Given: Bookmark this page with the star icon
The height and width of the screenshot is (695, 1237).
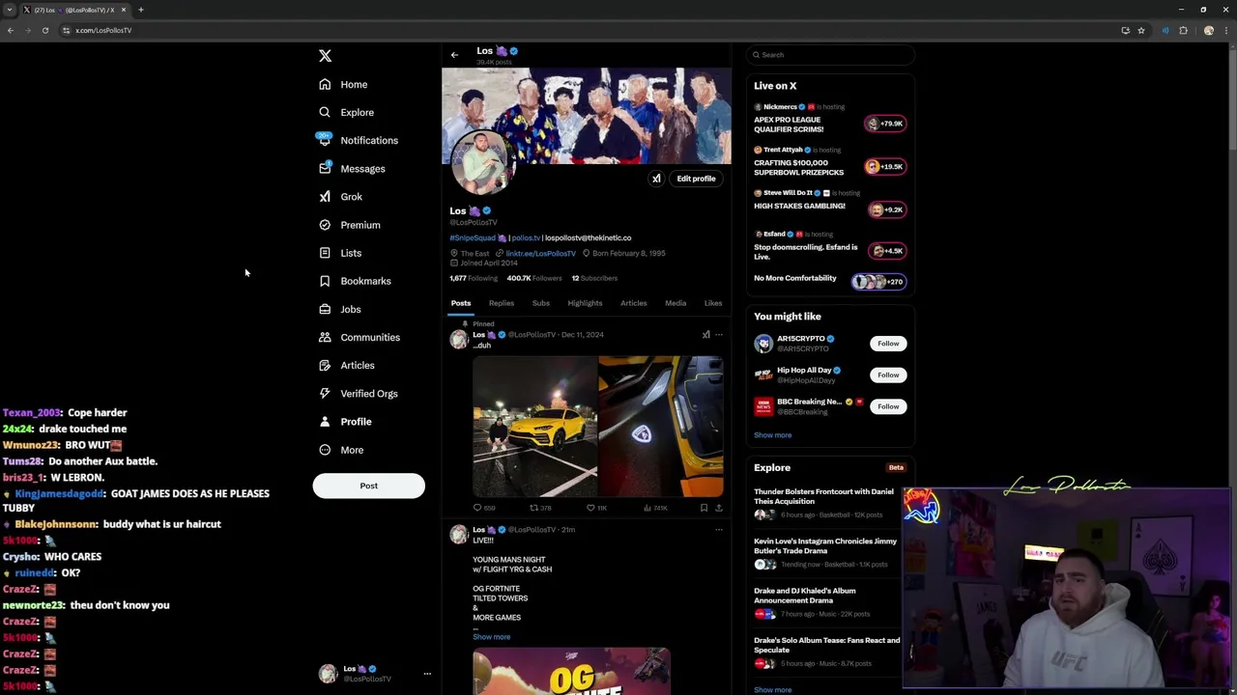Looking at the screenshot, I should (x=1141, y=30).
